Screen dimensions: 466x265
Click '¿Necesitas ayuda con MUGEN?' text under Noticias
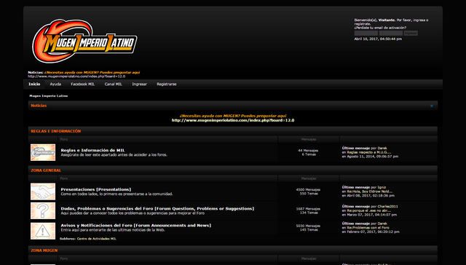point(233,116)
